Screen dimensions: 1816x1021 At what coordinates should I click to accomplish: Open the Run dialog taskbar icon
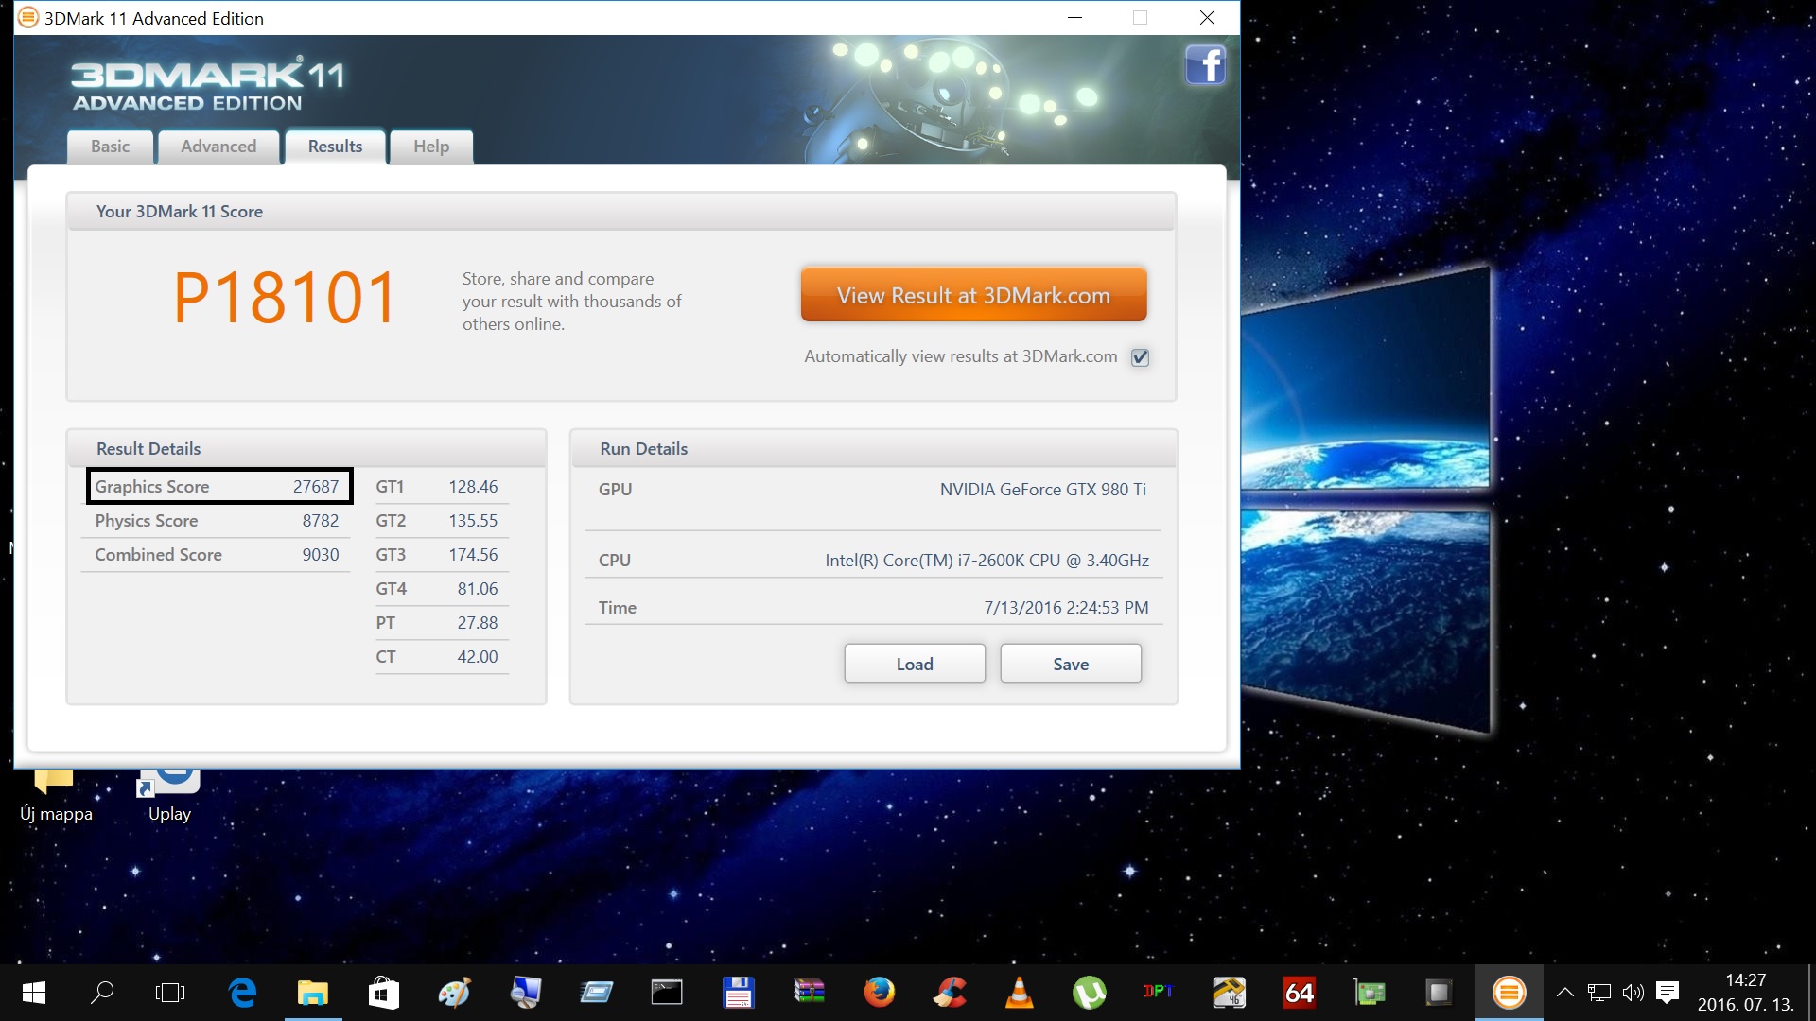point(596,993)
